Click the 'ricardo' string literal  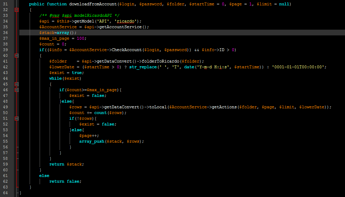(125, 21)
